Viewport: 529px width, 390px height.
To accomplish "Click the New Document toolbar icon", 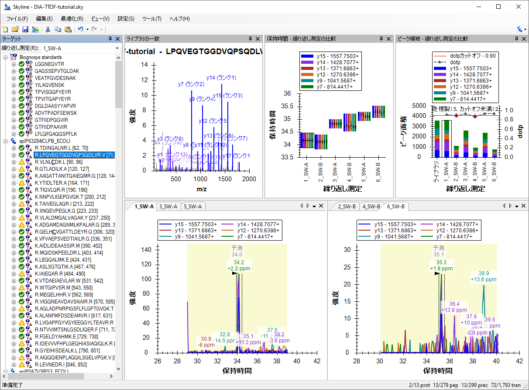I will 5,29.
